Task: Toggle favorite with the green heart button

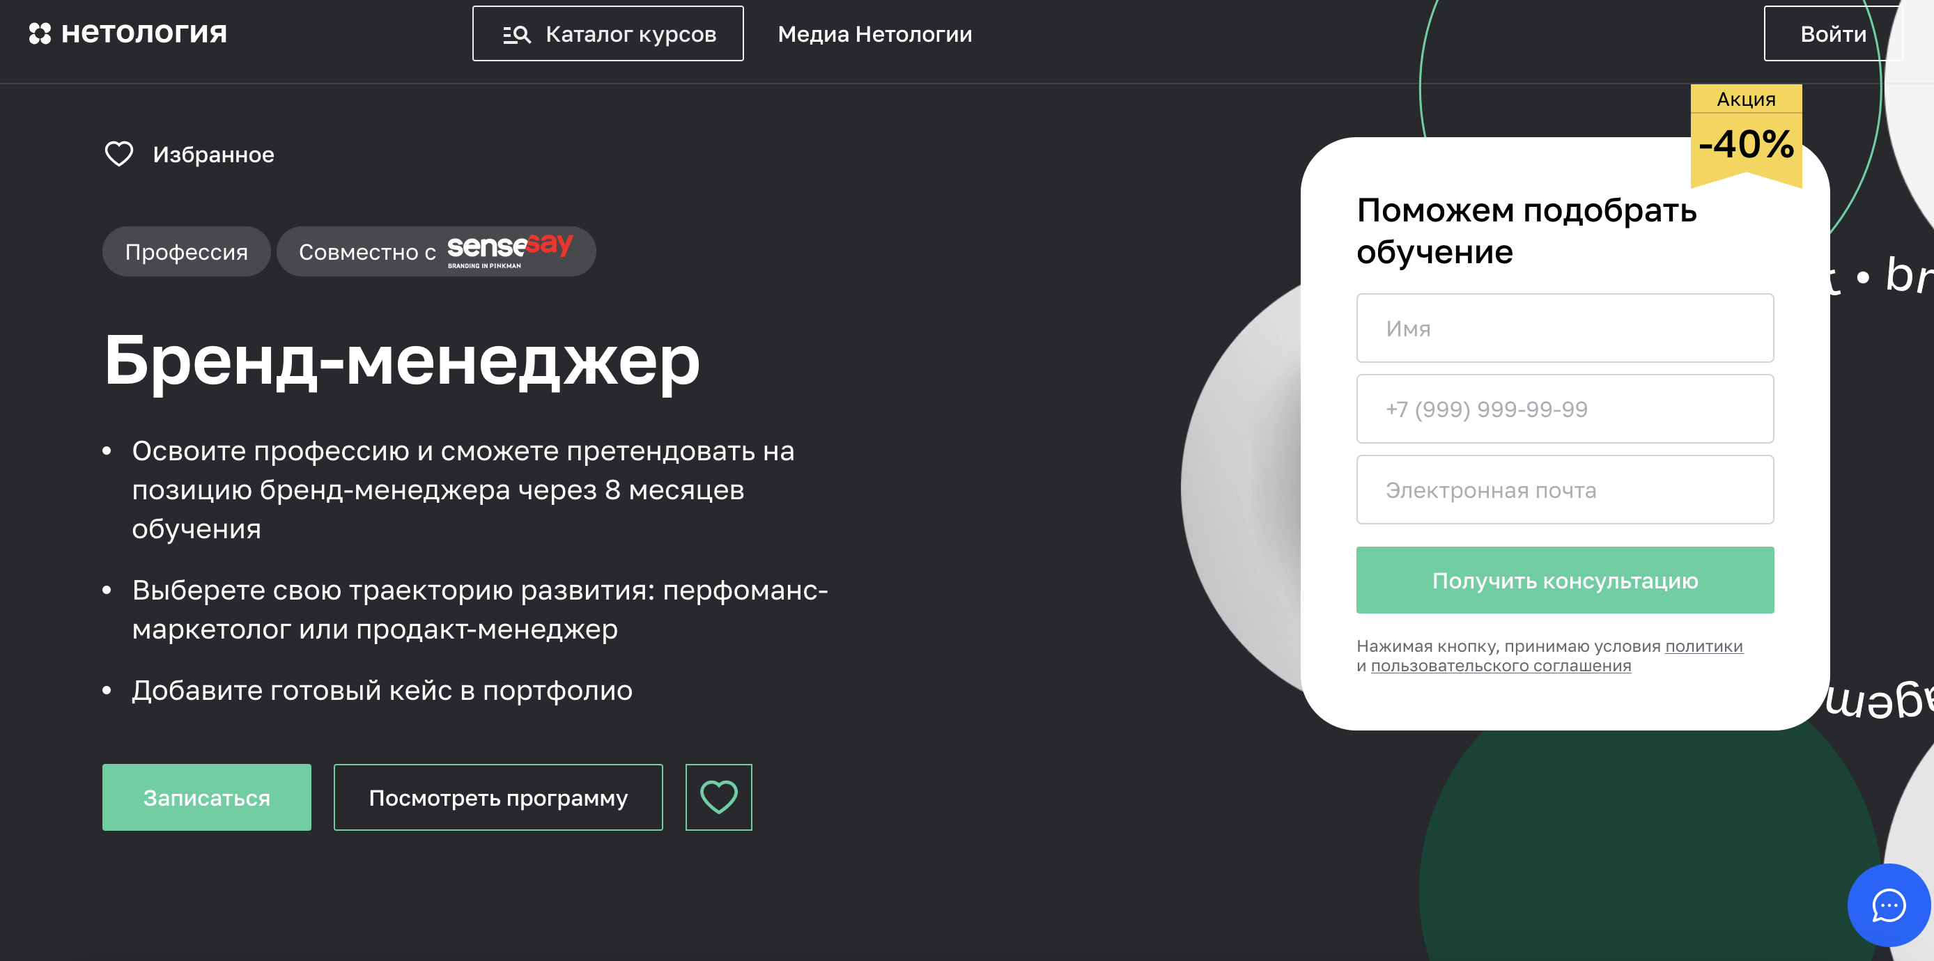Action: [718, 797]
